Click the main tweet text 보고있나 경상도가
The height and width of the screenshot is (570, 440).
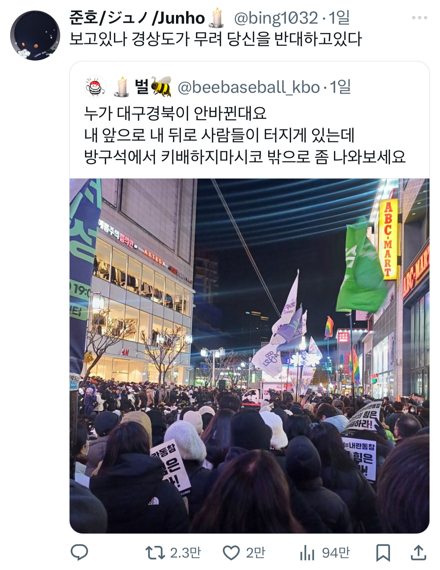215,39
